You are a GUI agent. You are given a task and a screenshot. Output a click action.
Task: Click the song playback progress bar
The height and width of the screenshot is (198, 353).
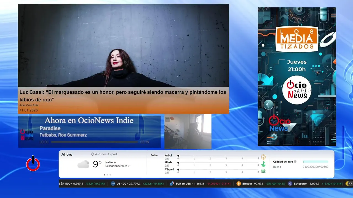(x=95, y=142)
